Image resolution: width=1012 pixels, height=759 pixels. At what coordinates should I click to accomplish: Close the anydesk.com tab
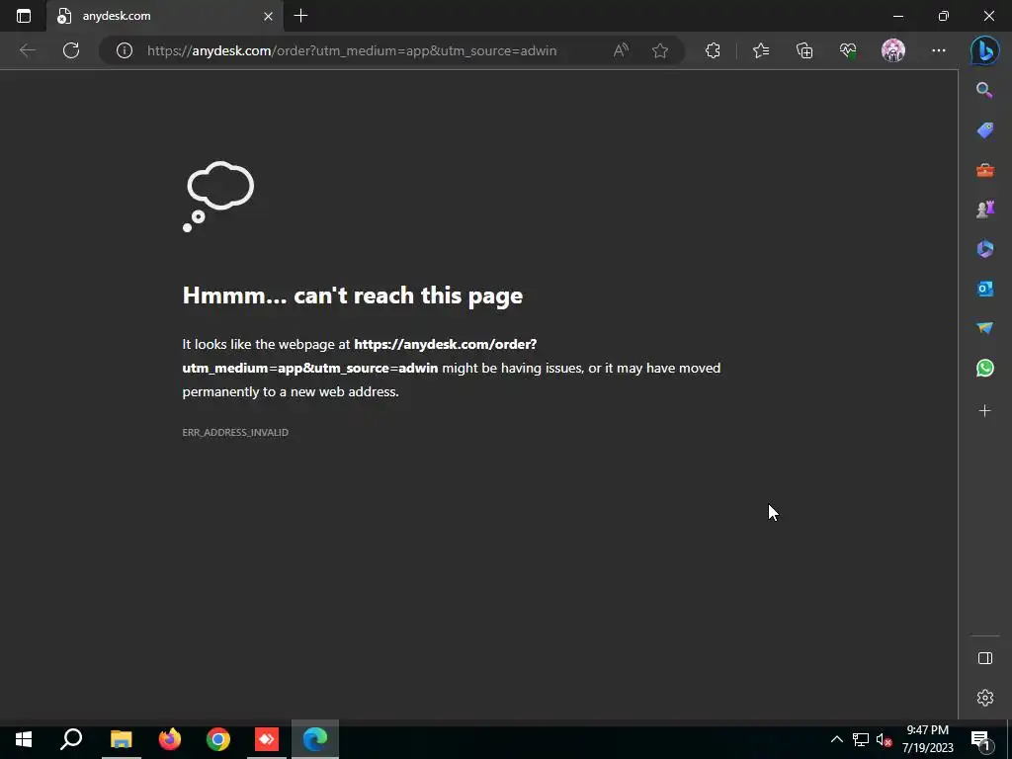coord(268,16)
